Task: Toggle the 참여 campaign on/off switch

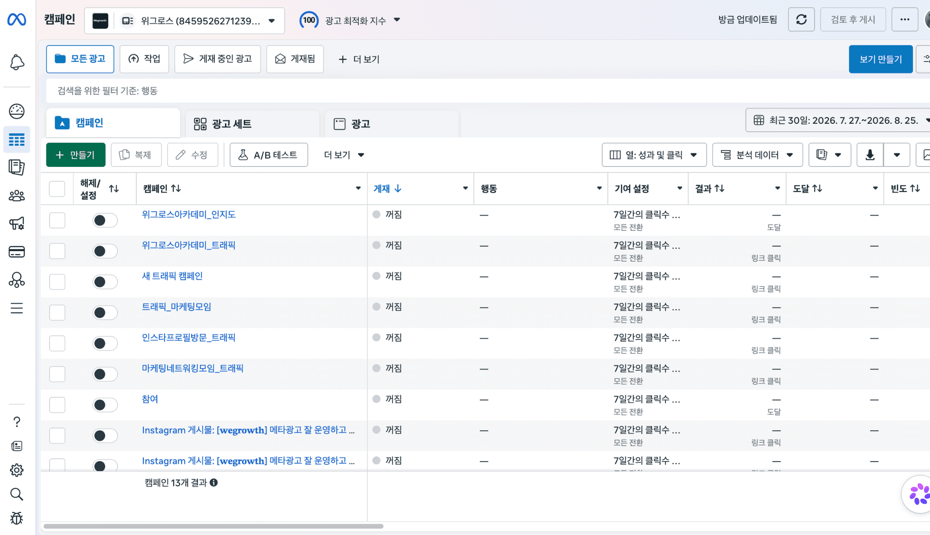Action: coord(105,405)
